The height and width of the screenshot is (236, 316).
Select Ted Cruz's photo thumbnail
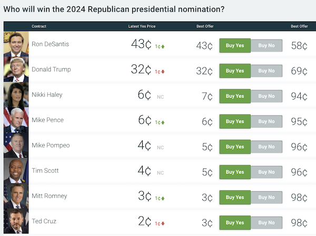click(16, 221)
